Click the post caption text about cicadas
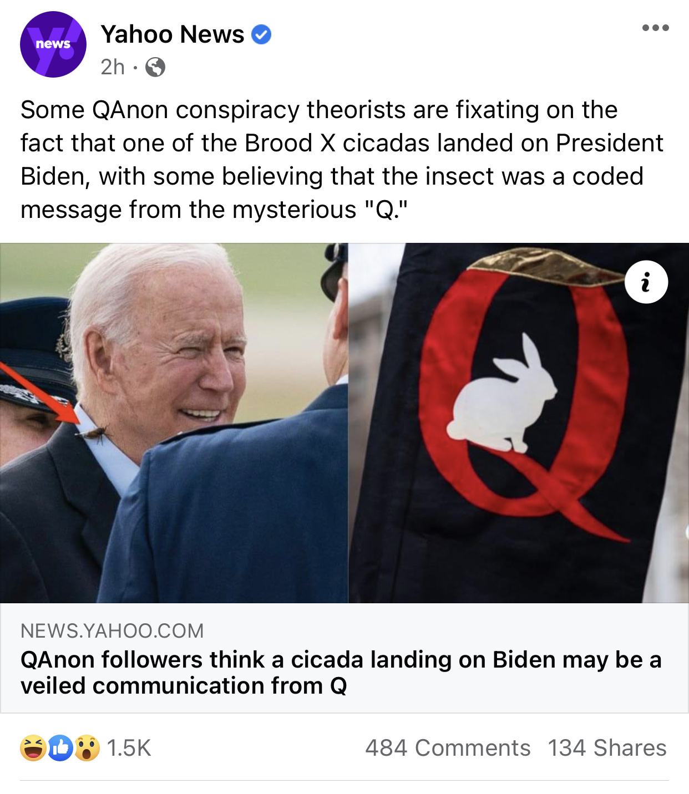 coord(342,160)
